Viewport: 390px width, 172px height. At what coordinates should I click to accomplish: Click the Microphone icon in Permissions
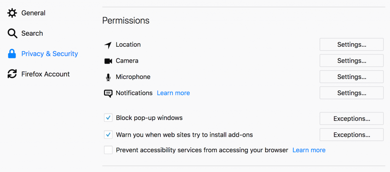(x=108, y=77)
